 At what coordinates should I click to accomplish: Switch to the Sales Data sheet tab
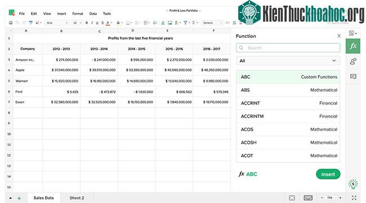click(44, 198)
